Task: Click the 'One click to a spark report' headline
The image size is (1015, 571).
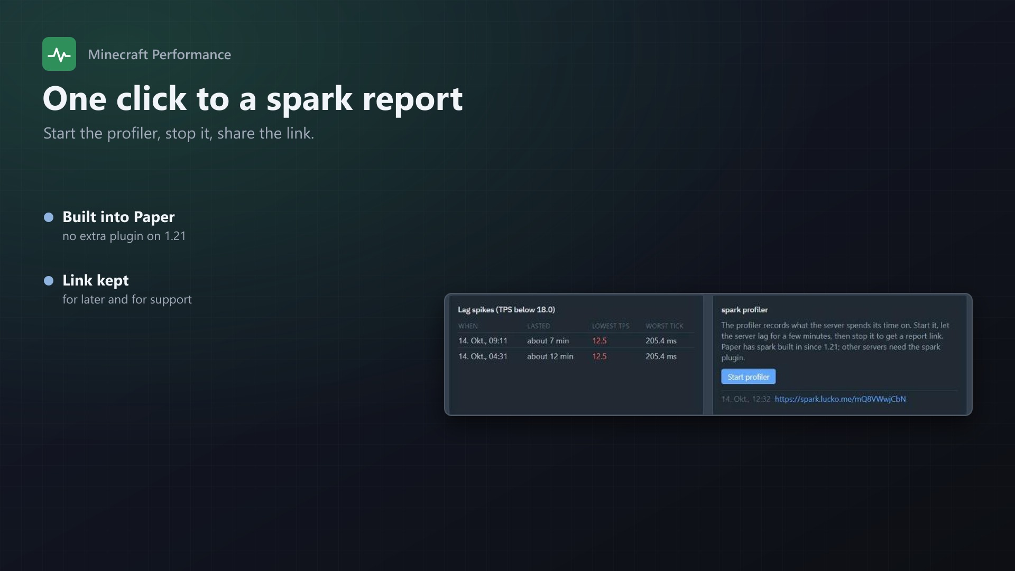Action: [x=253, y=99]
